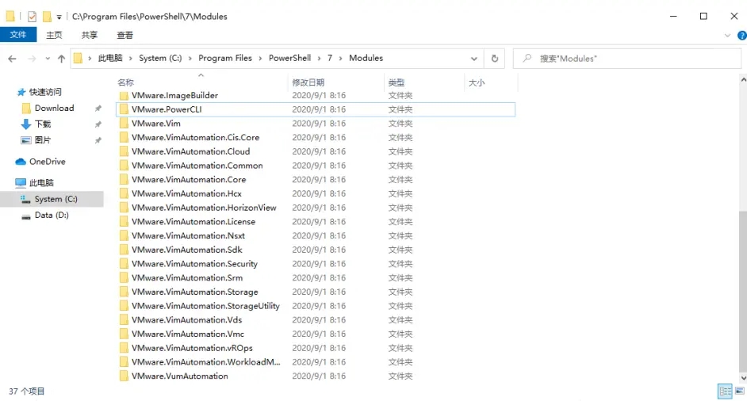The width and height of the screenshot is (747, 401).
Task: Select System (C:) drive in sidebar
Action: coord(56,199)
